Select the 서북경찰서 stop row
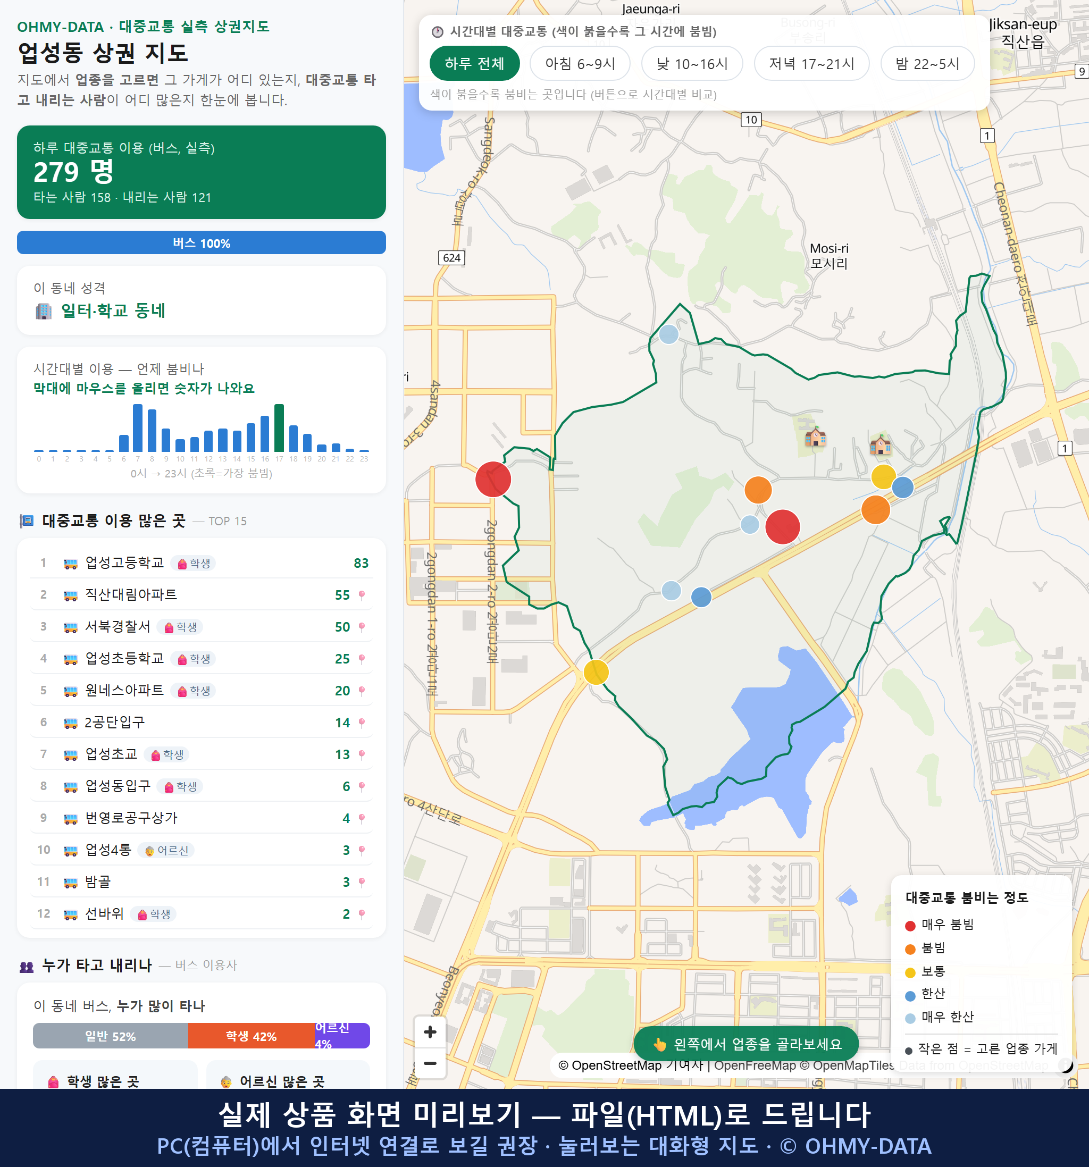The width and height of the screenshot is (1089, 1167). point(202,627)
